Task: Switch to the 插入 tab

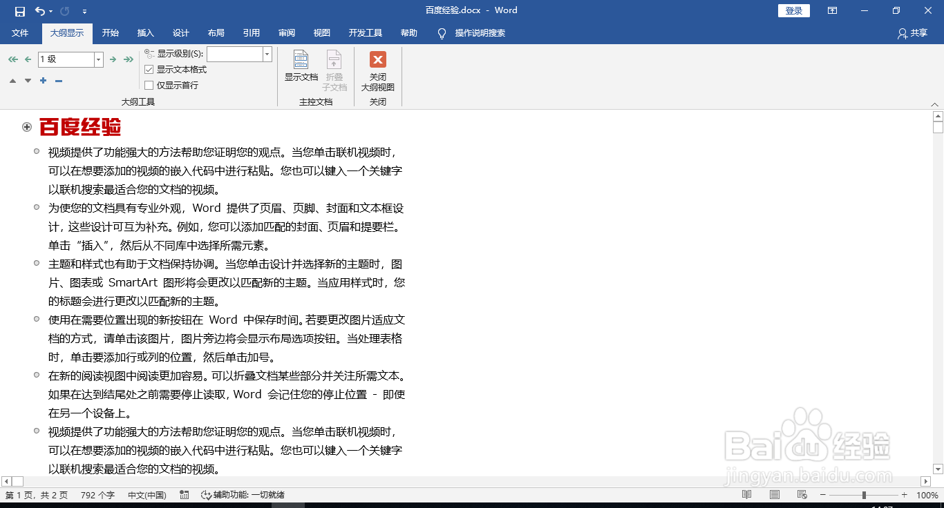Action: click(146, 32)
